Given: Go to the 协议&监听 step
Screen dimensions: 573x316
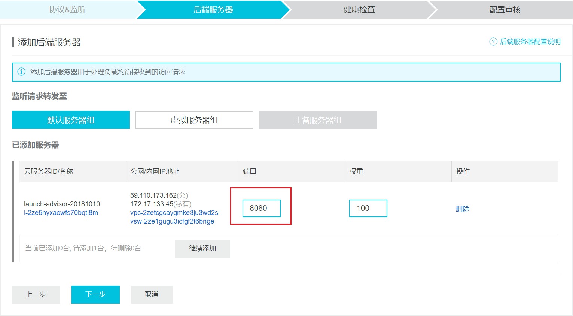Looking at the screenshot, I should click(x=67, y=10).
